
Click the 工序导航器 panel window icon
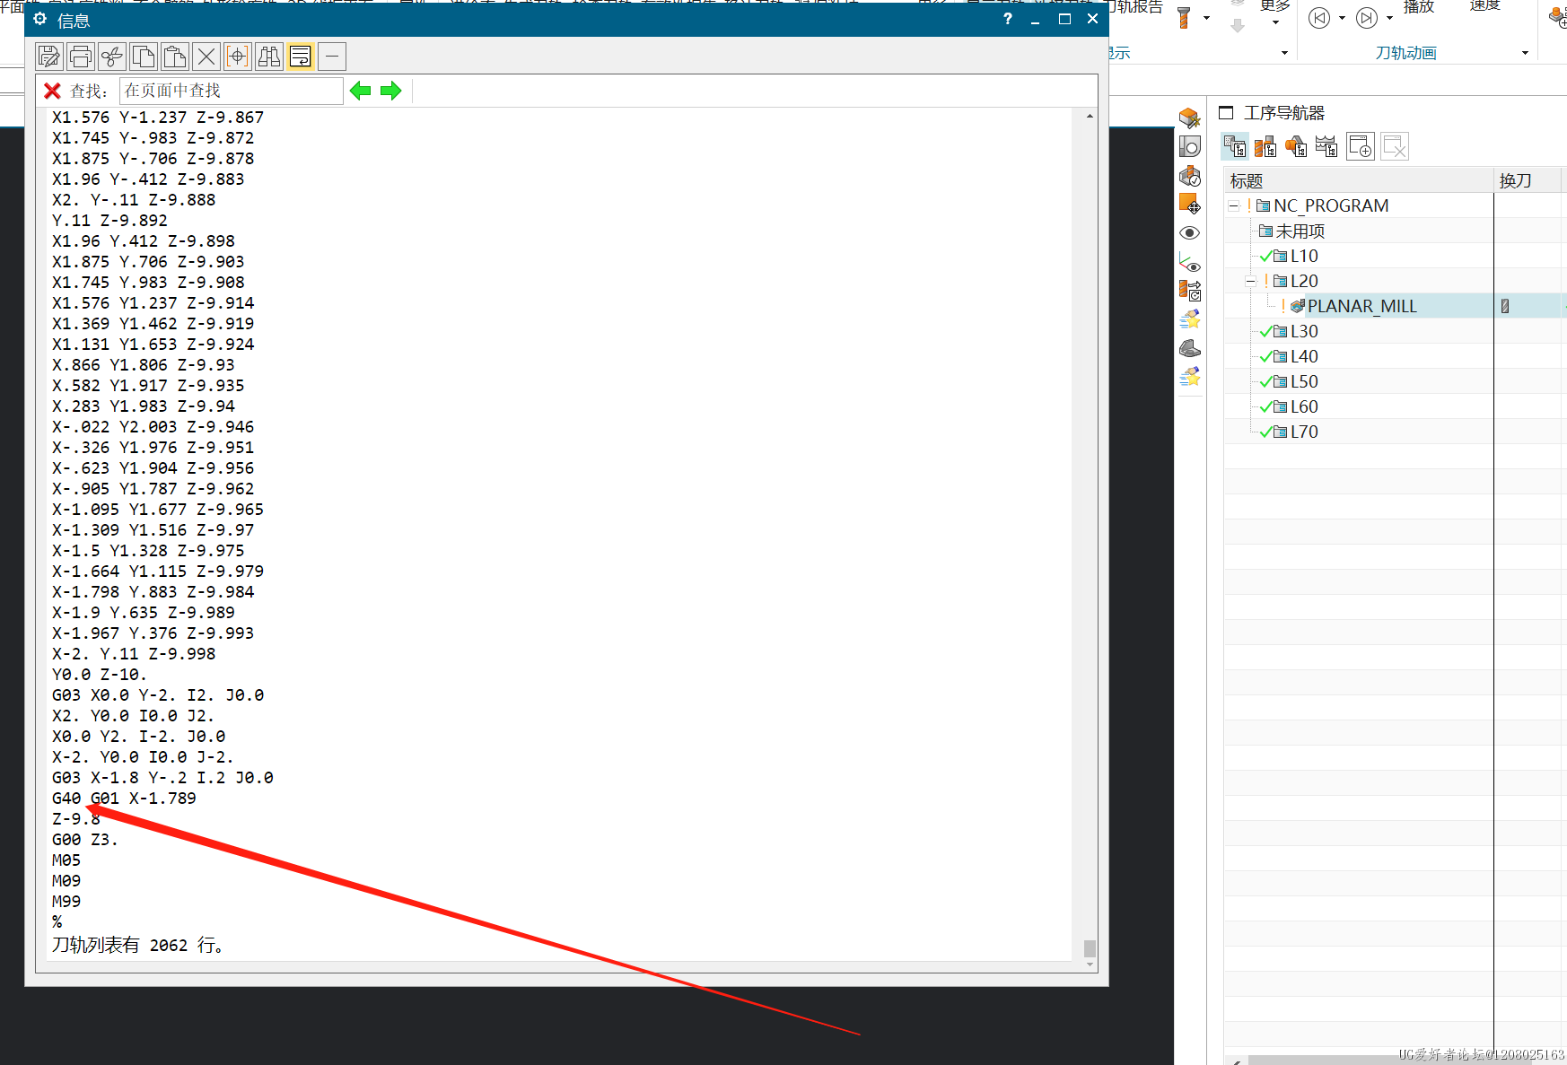tap(1226, 113)
